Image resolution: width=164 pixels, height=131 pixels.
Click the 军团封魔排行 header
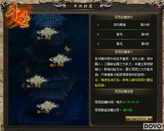click(124, 17)
